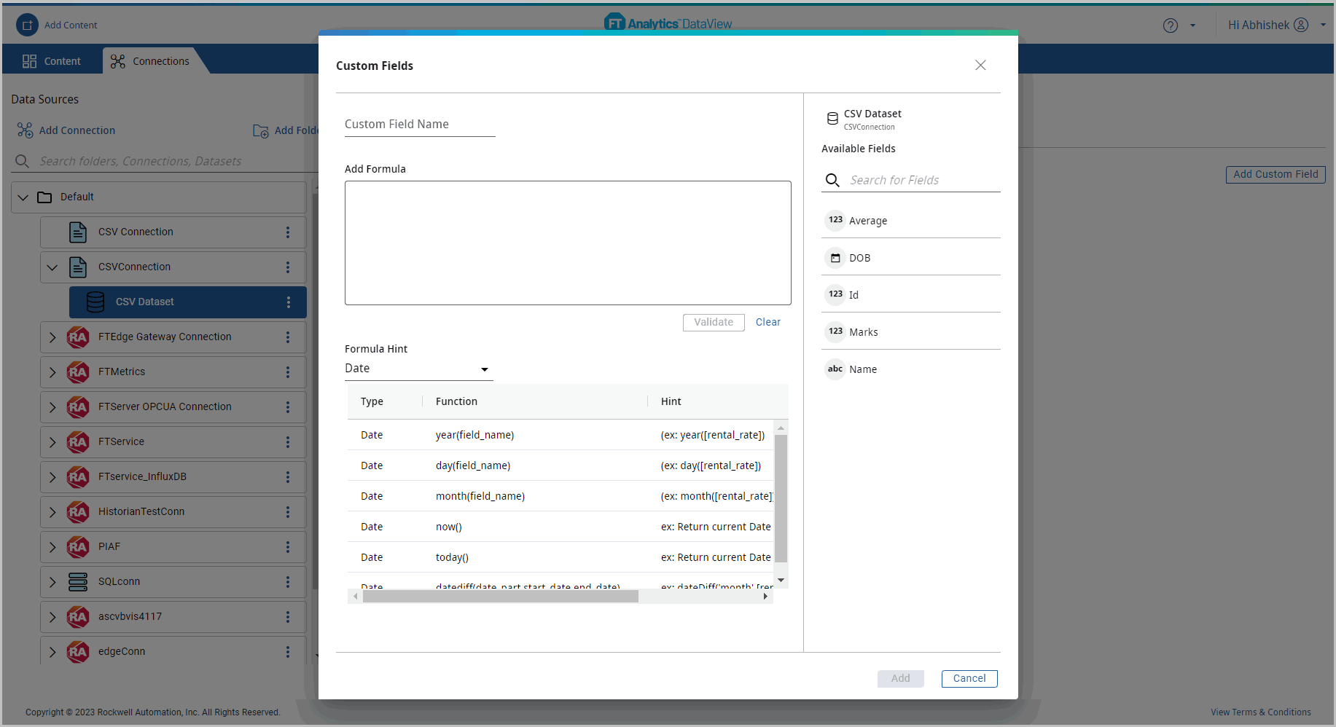This screenshot has height=727, width=1336.
Task: Click the search magnifier in Available Fields
Action: point(832,180)
